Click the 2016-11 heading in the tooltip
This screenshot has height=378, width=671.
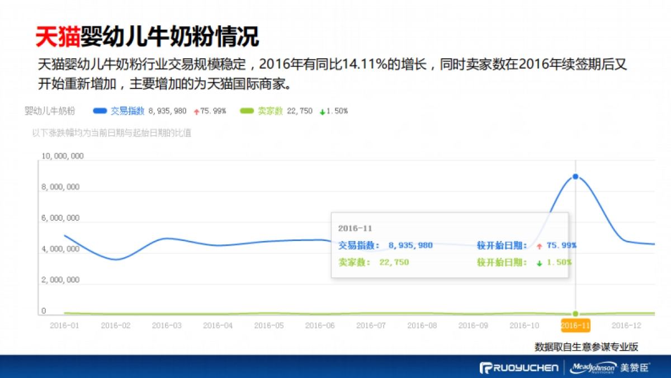click(355, 228)
